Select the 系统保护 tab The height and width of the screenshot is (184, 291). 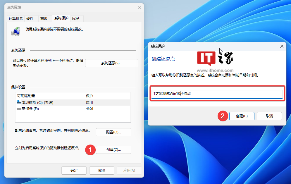pos(61,18)
